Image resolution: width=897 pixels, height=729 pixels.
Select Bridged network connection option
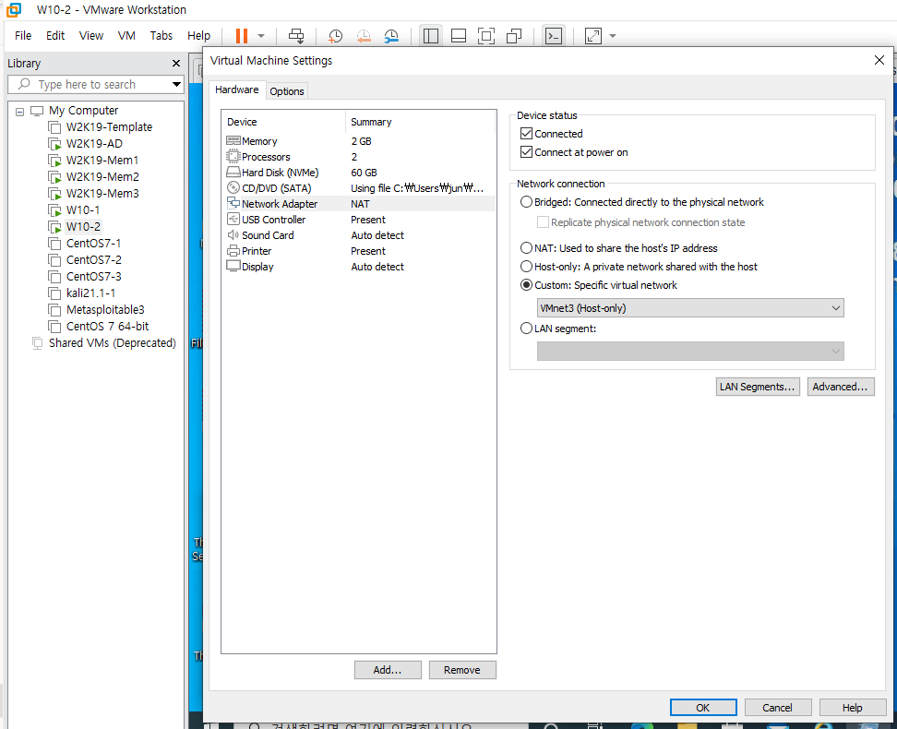526,202
